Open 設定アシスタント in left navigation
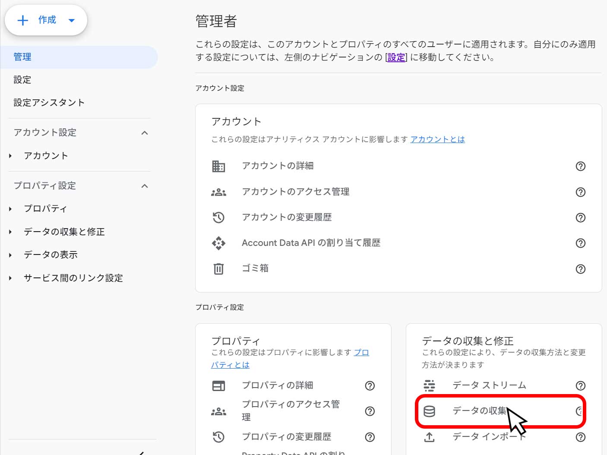Image resolution: width=607 pixels, height=455 pixels. click(49, 103)
